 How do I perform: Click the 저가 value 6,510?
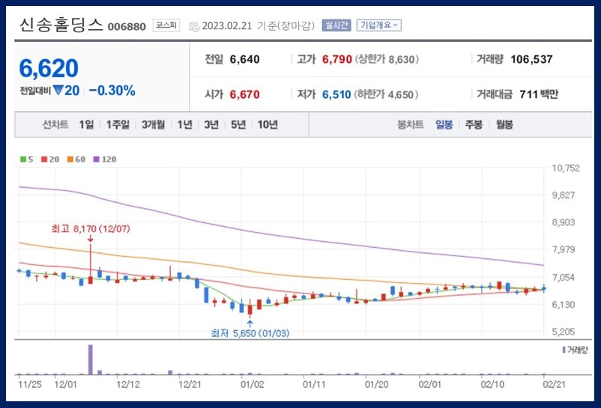click(336, 94)
